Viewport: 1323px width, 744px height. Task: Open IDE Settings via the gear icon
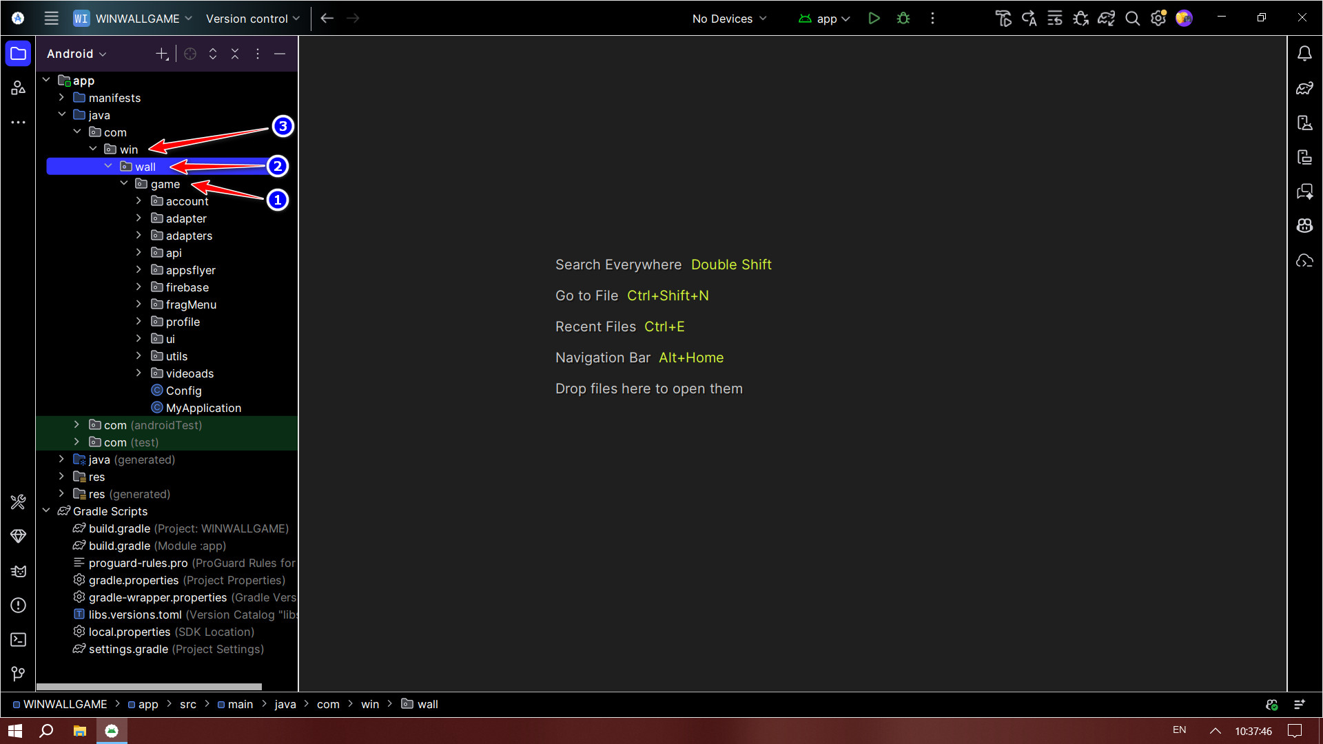1158,19
